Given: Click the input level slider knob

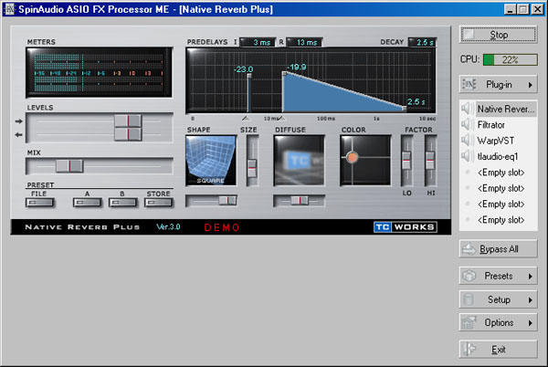Looking at the screenshot, I should (128, 121).
